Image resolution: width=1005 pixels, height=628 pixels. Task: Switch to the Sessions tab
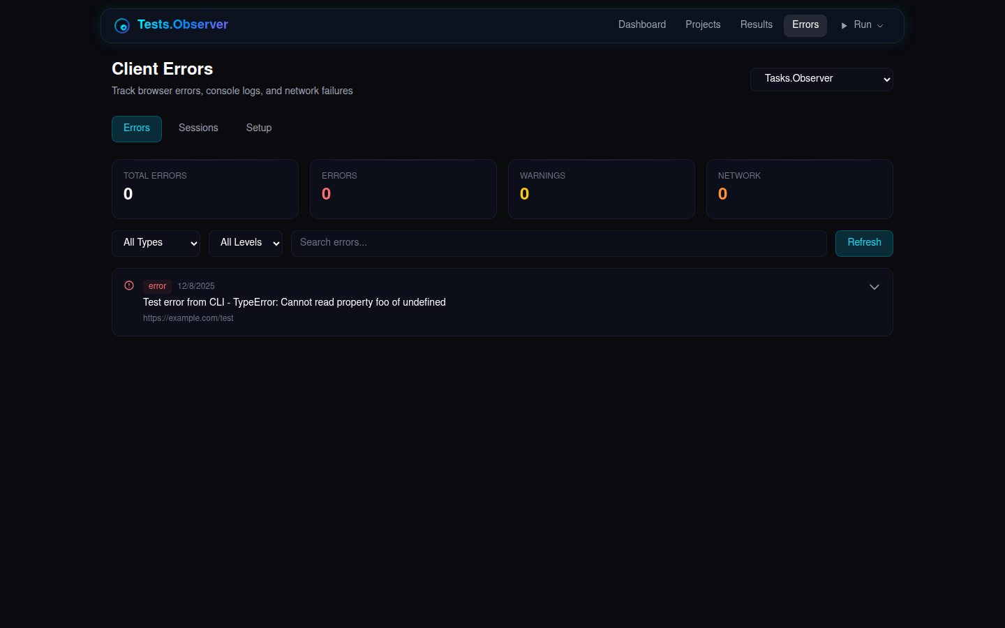coord(198,128)
